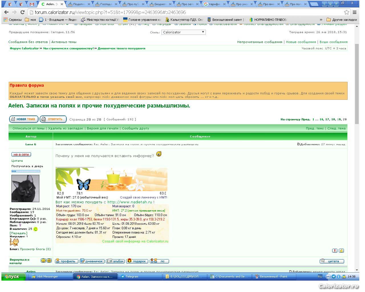Bookmark this page with the star icon
Screen dimensions: 365x292
tap(346, 12)
